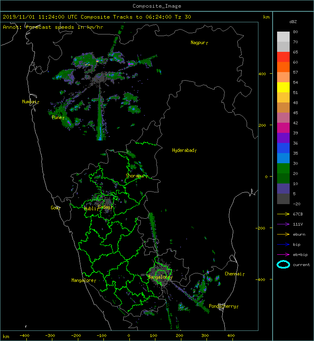
Task: Click the 'current' legend label
Action: 301,265
